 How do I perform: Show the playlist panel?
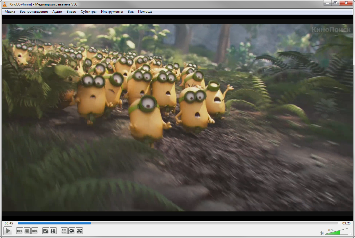(64, 231)
